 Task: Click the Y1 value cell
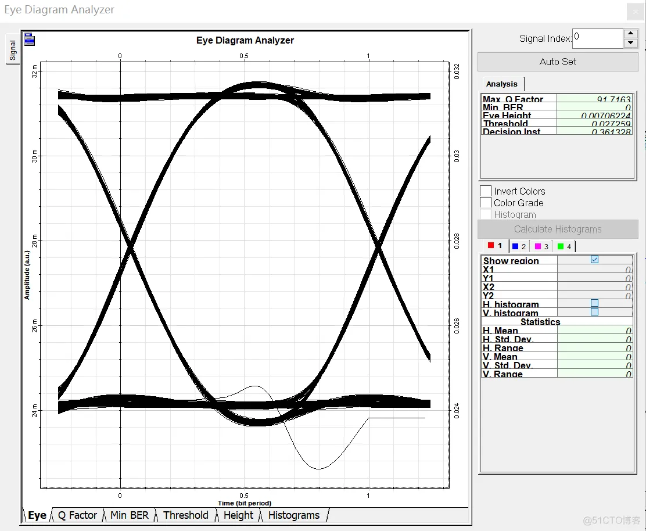pos(594,277)
